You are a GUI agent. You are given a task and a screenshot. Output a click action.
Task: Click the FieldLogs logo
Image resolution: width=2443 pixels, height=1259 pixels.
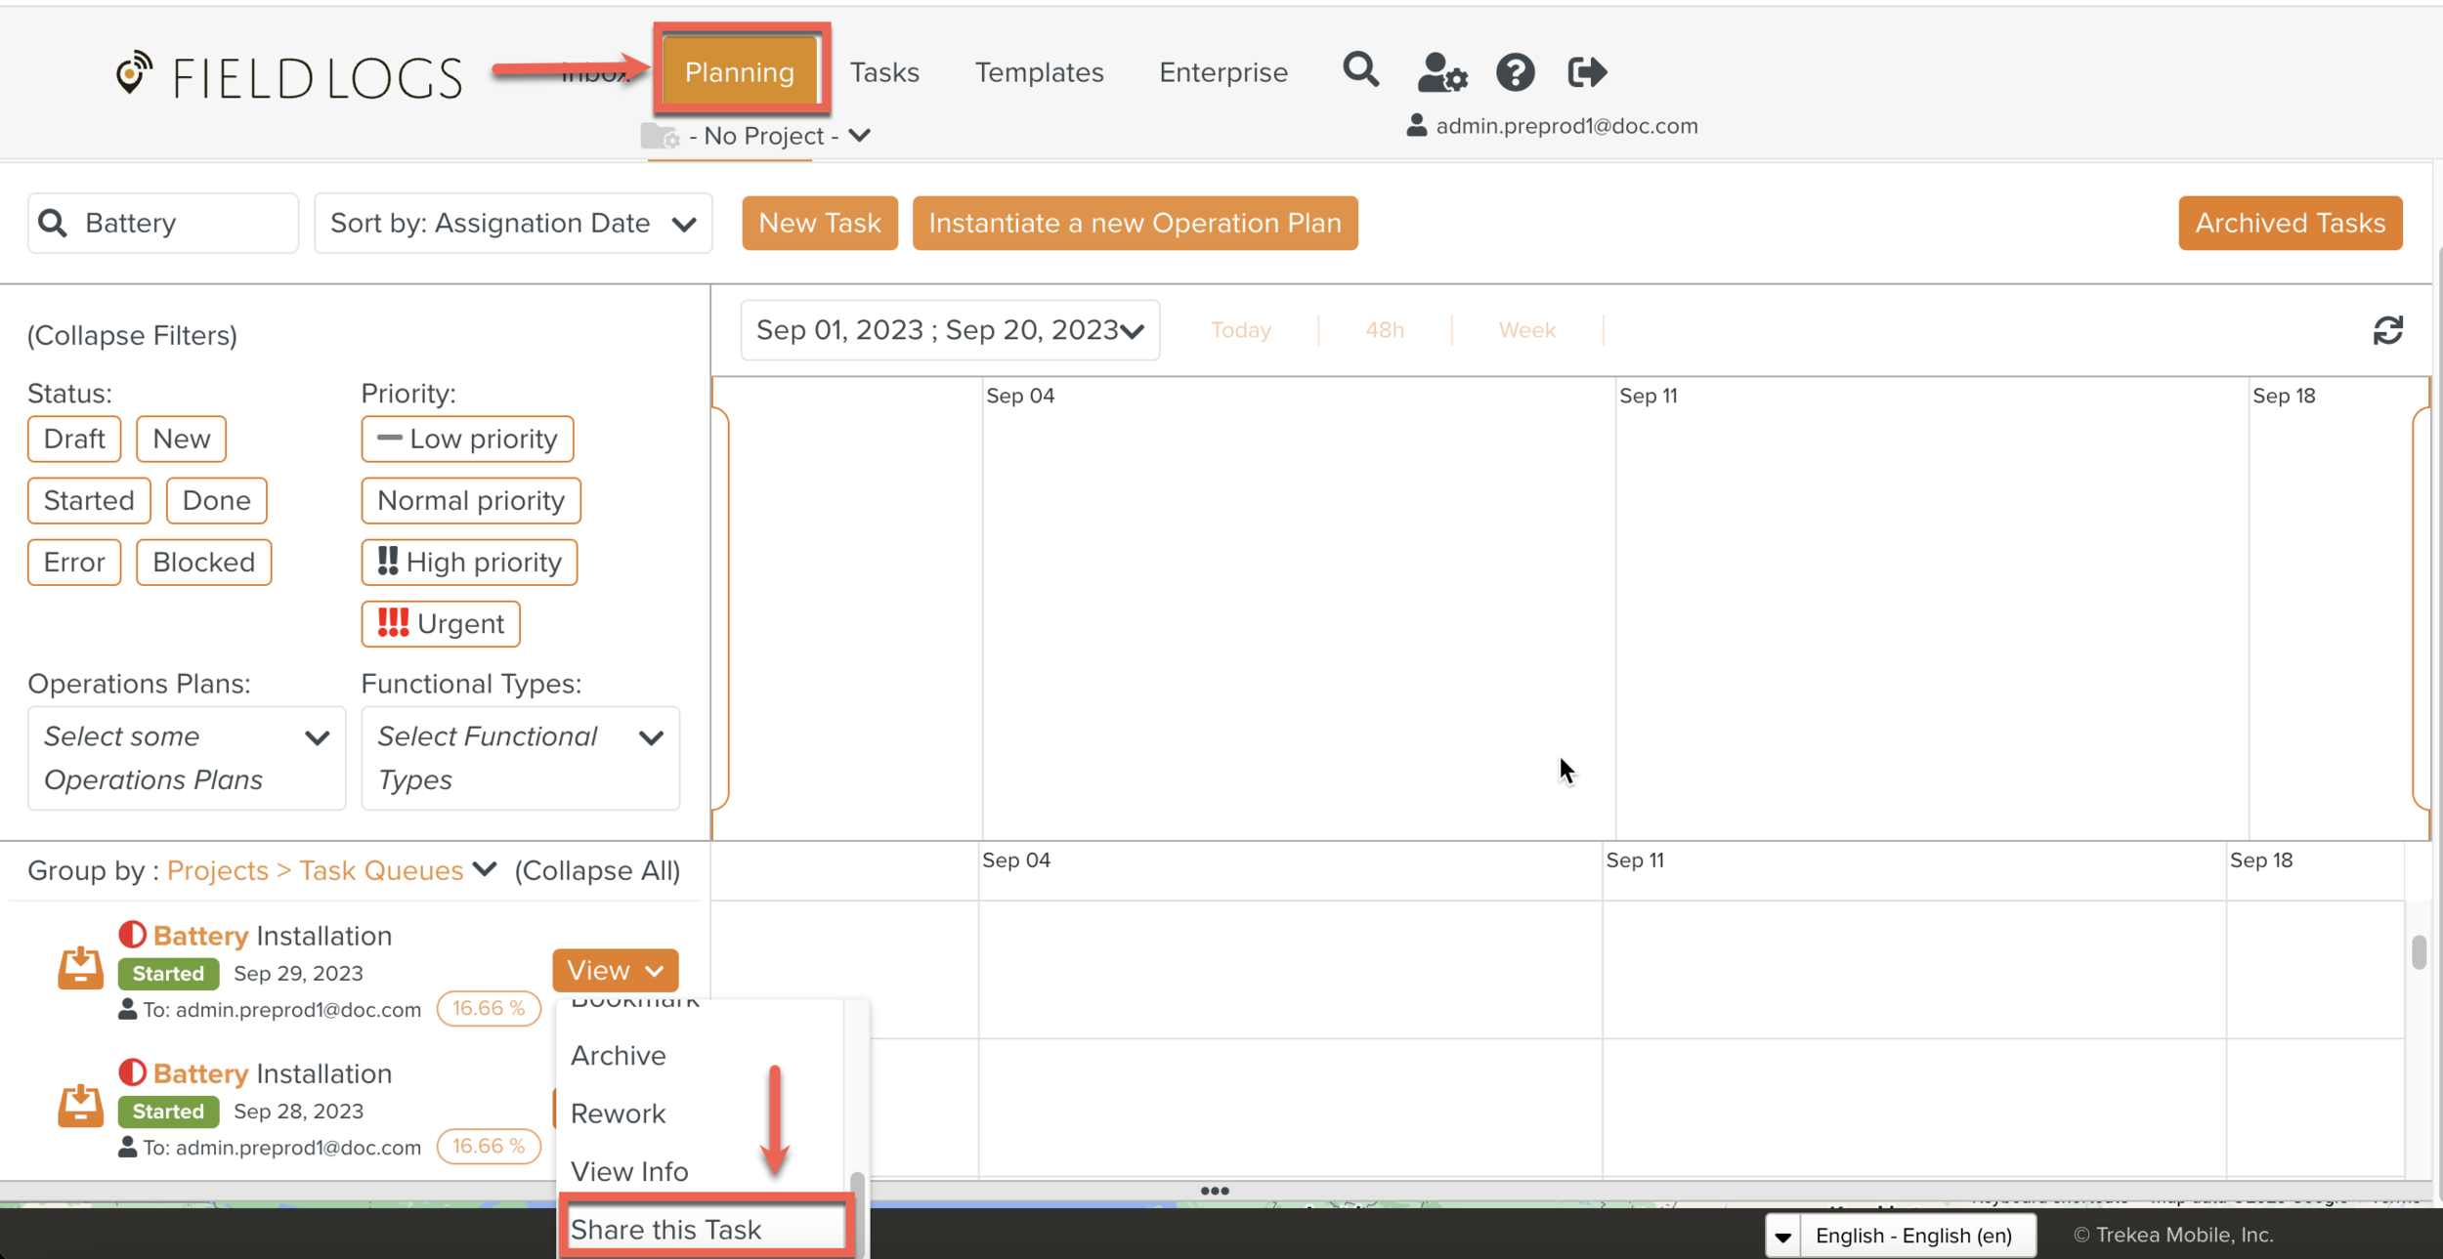pyautogui.click(x=288, y=76)
